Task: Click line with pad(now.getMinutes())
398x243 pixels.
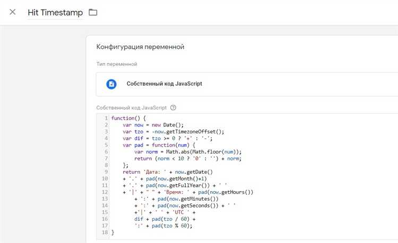Action: 176,199
